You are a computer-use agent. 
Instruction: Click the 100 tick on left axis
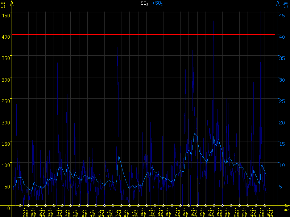tap(5, 165)
